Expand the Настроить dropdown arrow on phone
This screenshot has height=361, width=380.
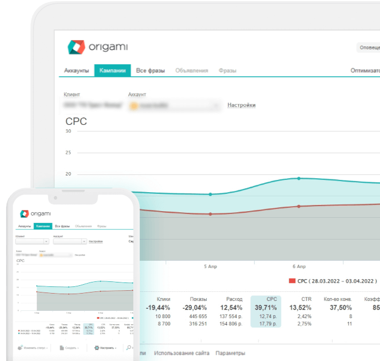click(x=115, y=348)
